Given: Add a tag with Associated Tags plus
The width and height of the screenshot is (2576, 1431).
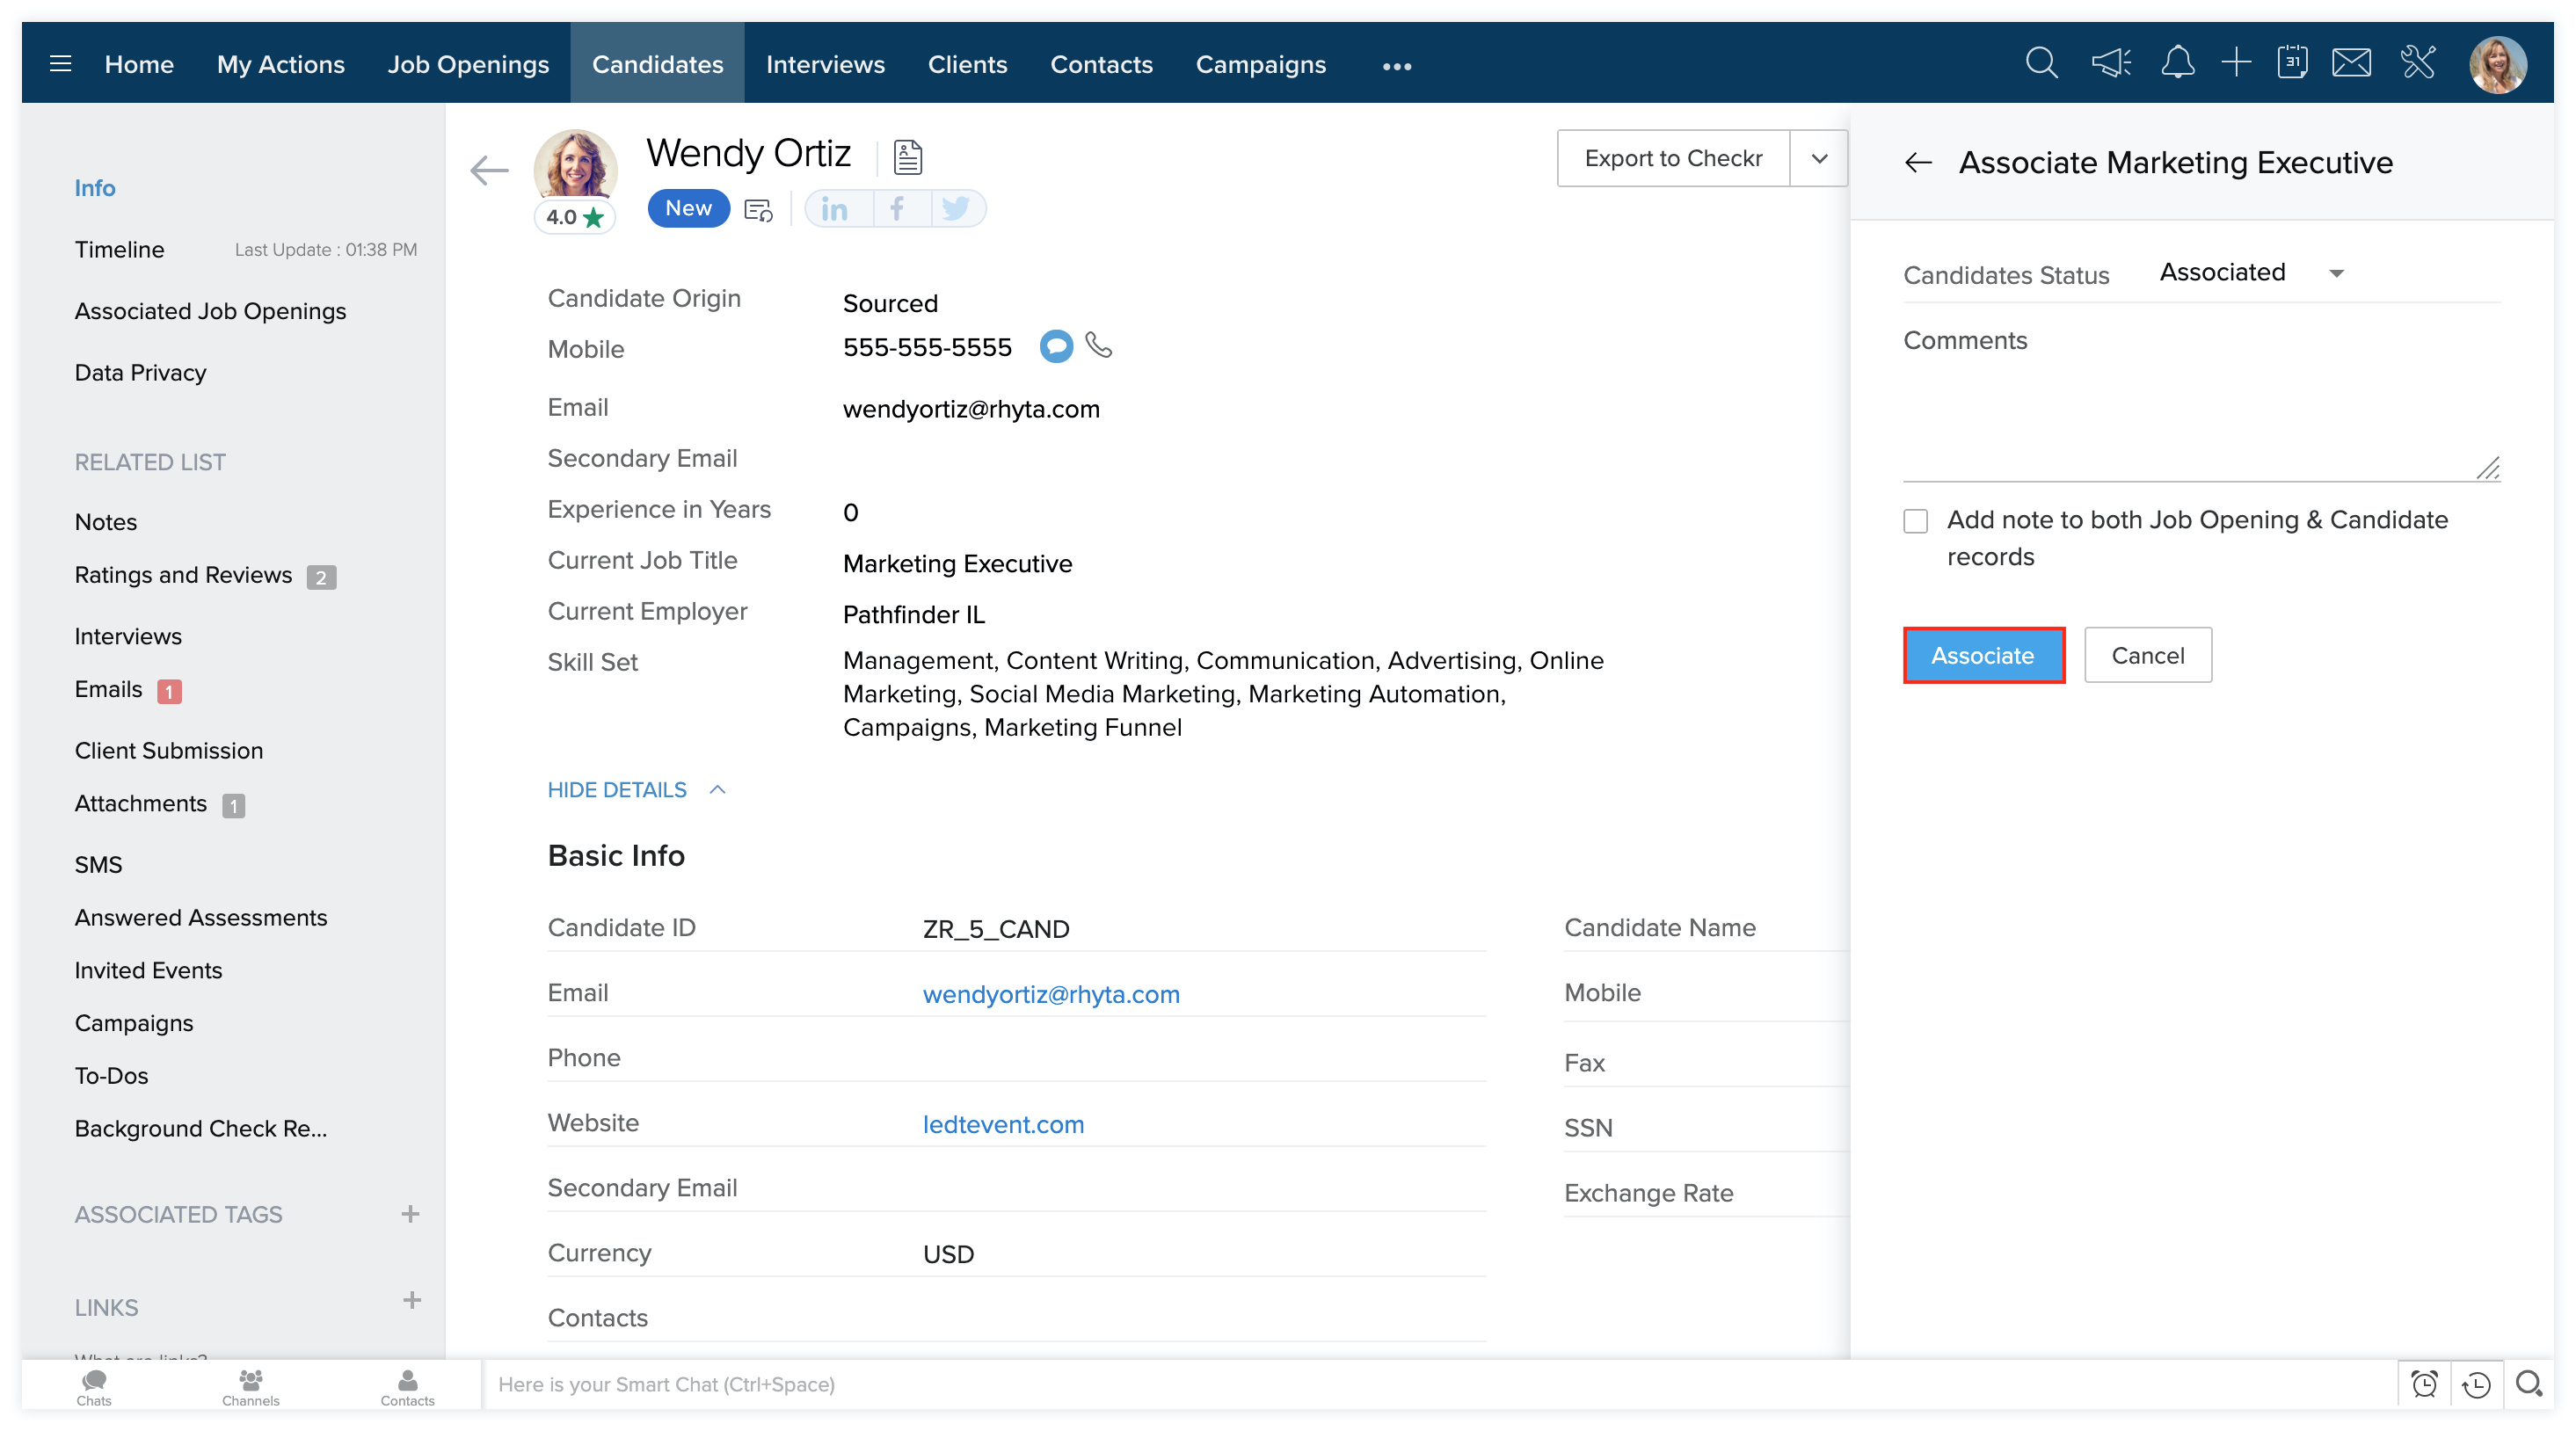Looking at the screenshot, I should 410,1214.
